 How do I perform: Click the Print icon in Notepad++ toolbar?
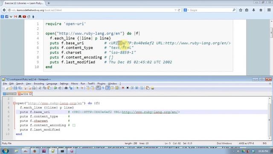(x=34, y=88)
